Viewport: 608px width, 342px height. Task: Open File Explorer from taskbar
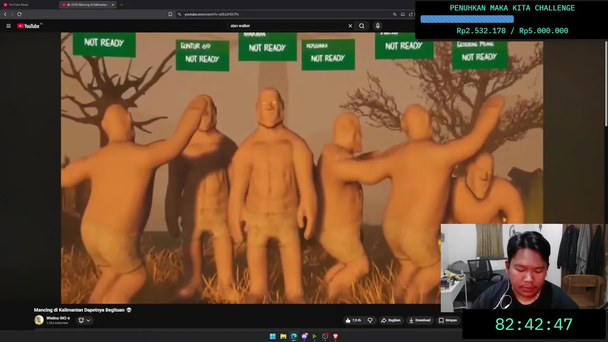(x=283, y=336)
